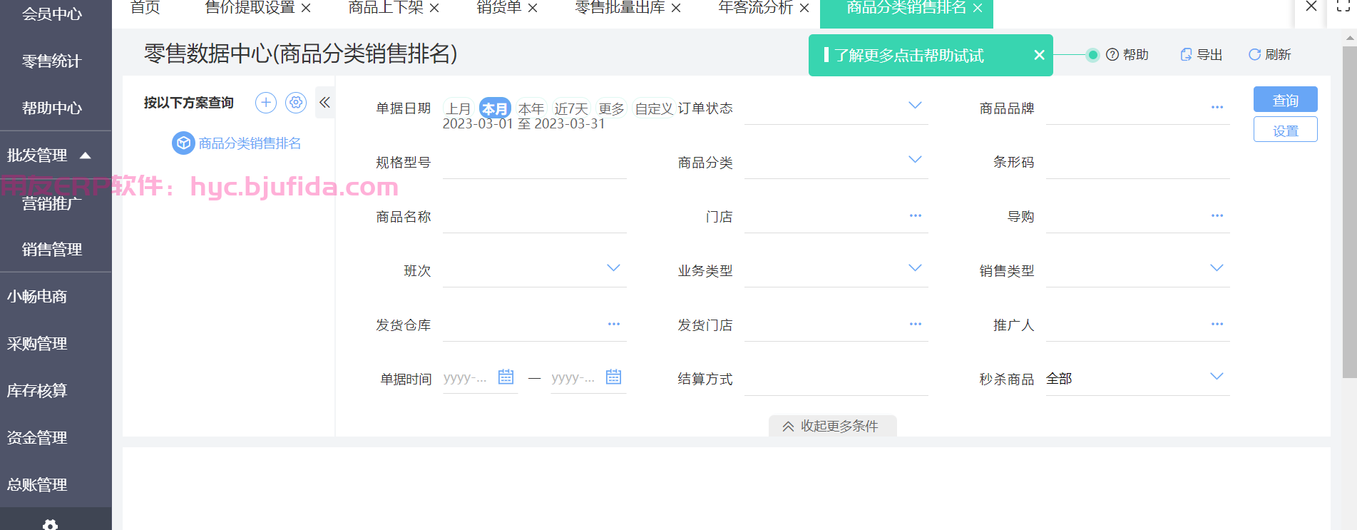Open query scheme settings gear icon
Screen dimensions: 1357x530
pyautogui.click(x=296, y=103)
